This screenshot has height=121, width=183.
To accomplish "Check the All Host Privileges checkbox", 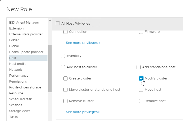I will pyautogui.click(x=58, y=23).
